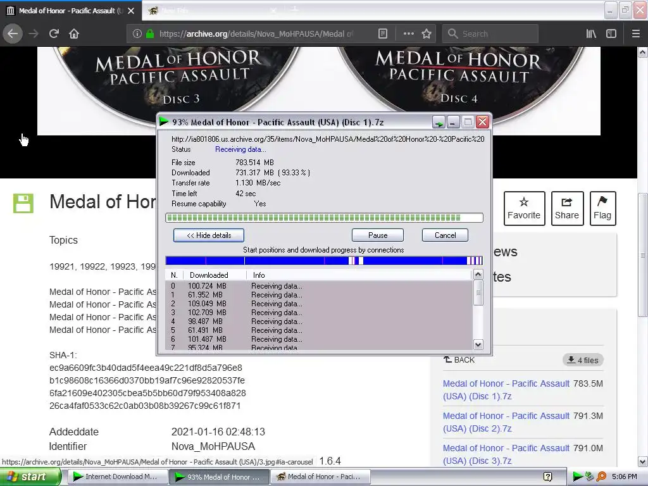The width and height of the screenshot is (648, 486).
Task: Click the connections list scrollbar thumb
Action: (x=478, y=292)
